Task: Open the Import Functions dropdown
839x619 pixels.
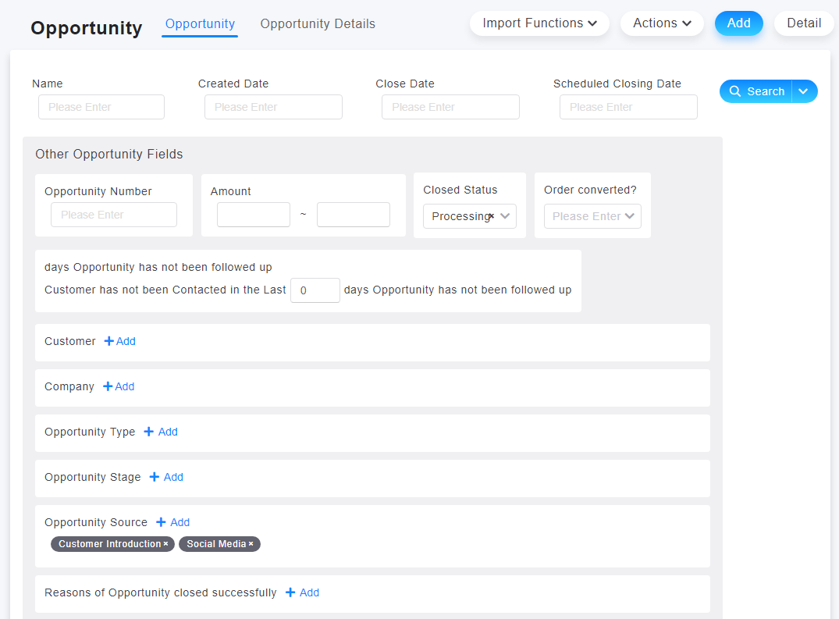Action: [x=539, y=23]
